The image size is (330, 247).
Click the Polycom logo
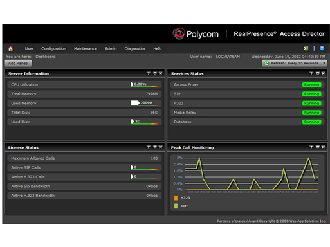(x=196, y=34)
